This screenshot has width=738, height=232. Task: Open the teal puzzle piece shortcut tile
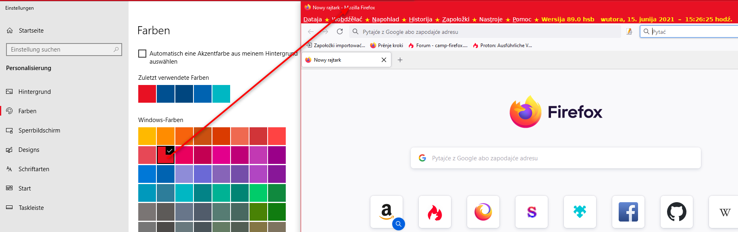[580, 212]
